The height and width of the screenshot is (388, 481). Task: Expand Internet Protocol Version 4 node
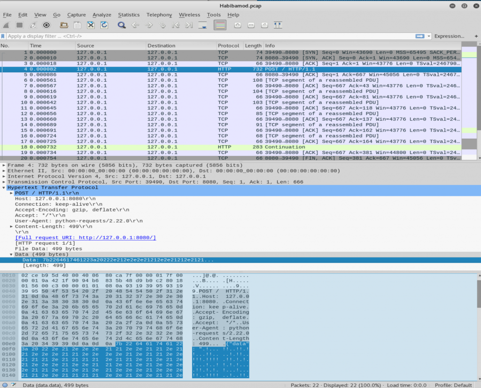(4, 176)
